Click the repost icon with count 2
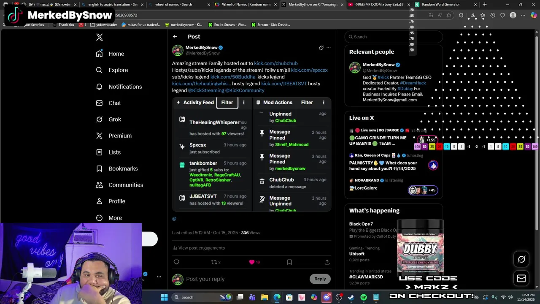The height and width of the screenshot is (304, 540). (x=216, y=262)
